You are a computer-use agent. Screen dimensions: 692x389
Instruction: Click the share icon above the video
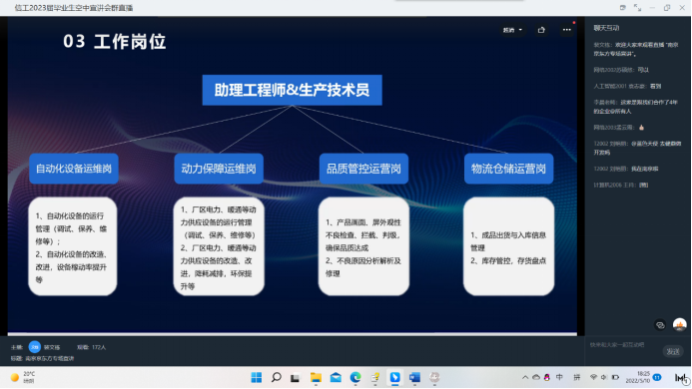(x=541, y=30)
